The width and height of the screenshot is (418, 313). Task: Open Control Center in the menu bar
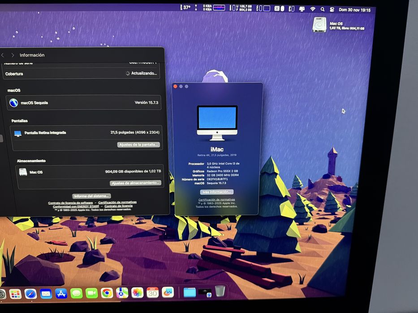point(332,9)
